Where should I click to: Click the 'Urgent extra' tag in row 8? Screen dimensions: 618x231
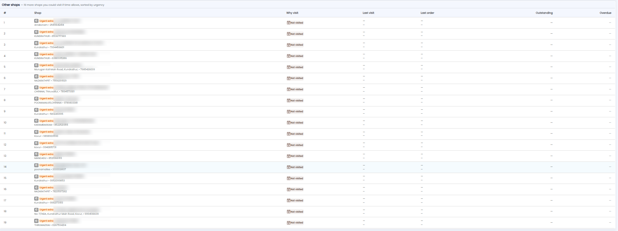click(46, 98)
